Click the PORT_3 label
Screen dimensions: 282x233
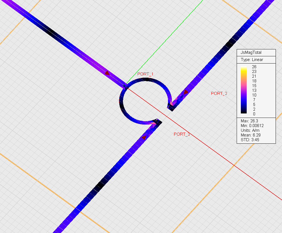click(182, 134)
